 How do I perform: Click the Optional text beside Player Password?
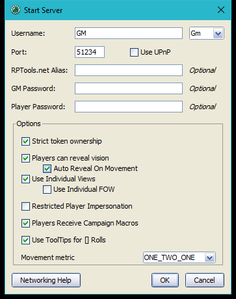pos(203,107)
